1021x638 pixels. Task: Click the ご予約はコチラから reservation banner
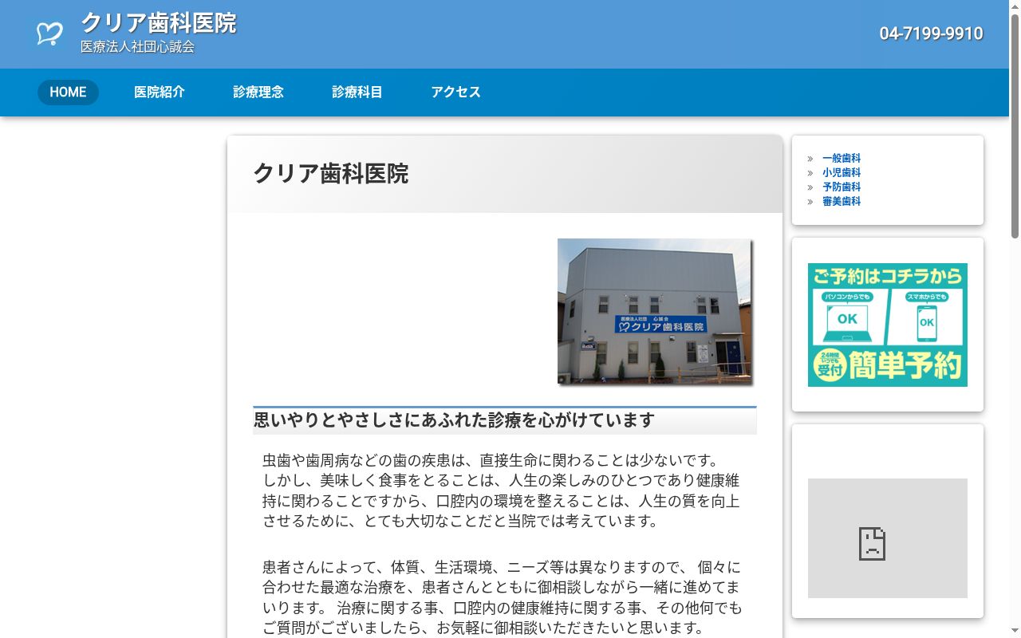[x=888, y=325]
